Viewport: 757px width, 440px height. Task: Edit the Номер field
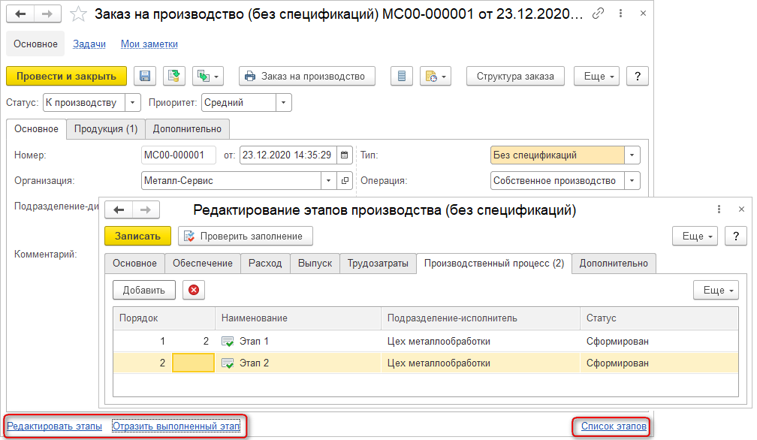[x=179, y=155]
